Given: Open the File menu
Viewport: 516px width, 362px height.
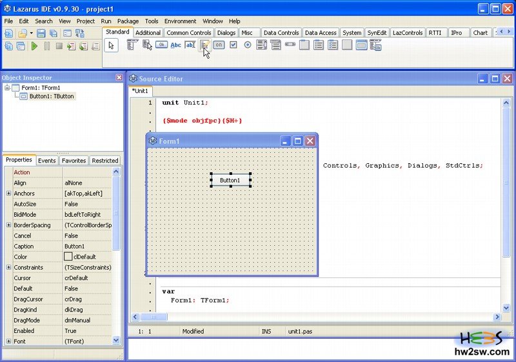Looking at the screenshot, I should (8, 21).
